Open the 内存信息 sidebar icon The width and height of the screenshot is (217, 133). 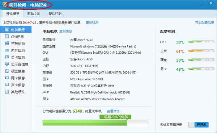(7, 50)
